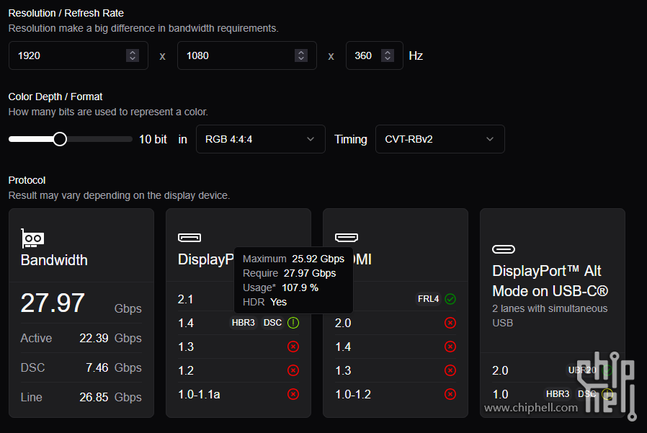Click the red X on HDMI 1.3 row
Viewport: 647px width, 433px height.
450,370
